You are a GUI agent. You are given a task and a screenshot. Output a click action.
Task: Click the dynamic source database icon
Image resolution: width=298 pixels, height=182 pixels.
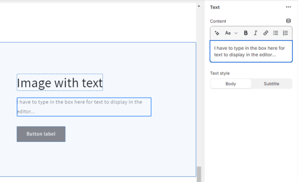coord(288,21)
